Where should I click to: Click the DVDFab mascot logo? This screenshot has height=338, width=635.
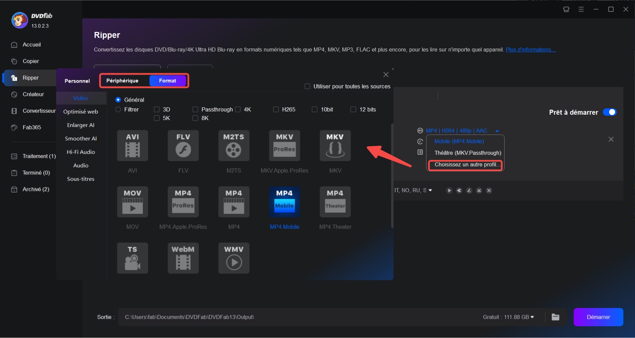click(x=19, y=20)
